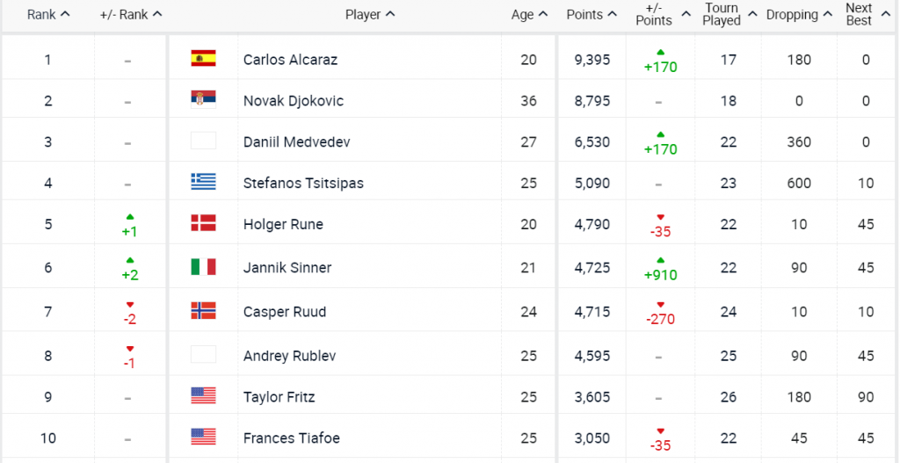This screenshot has width=900, height=463.
Task: Sort the list by Player name
Action: [369, 15]
